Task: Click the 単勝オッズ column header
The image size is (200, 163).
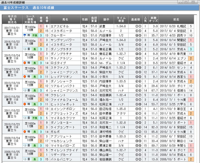Action: pyautogui.click(x=153, y=19)
